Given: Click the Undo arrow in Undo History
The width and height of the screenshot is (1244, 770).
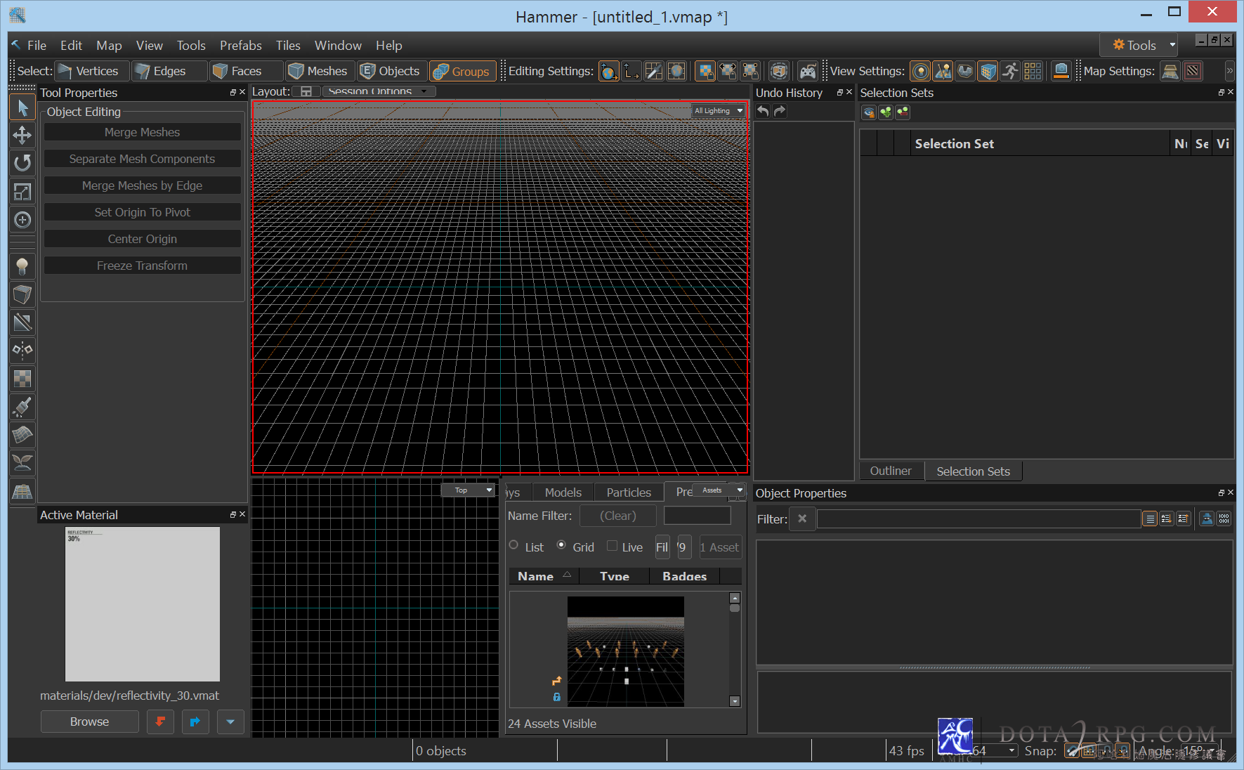Looking at the screenshot, I should click(763, 111).
